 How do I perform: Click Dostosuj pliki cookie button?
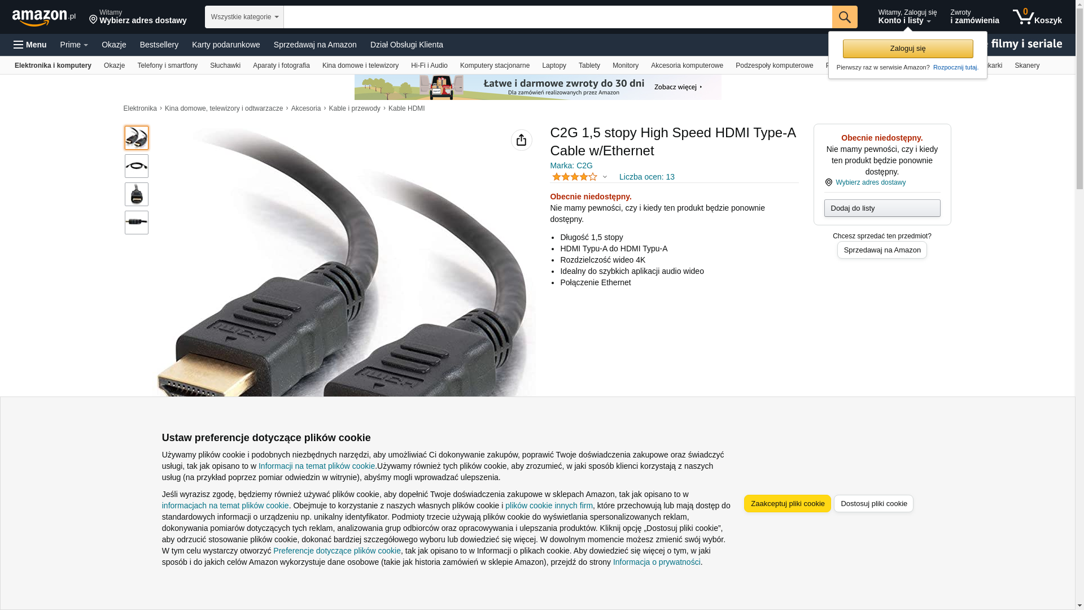click(874, 503)
